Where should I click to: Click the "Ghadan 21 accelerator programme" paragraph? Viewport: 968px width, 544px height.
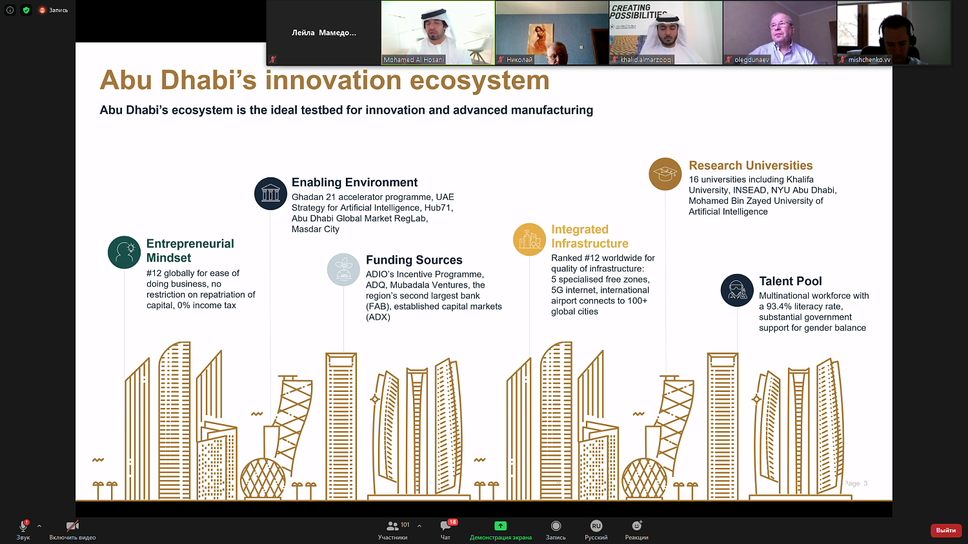tap(373, 213)
